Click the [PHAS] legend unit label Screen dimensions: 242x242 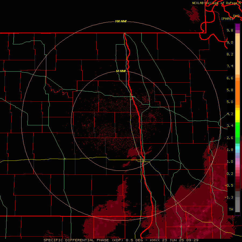(227, 19)
